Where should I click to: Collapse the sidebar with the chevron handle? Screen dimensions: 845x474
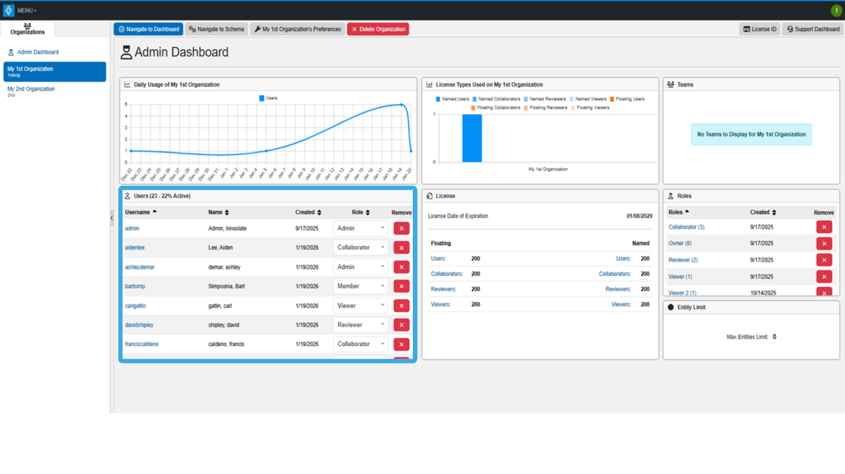click(112, 218)
